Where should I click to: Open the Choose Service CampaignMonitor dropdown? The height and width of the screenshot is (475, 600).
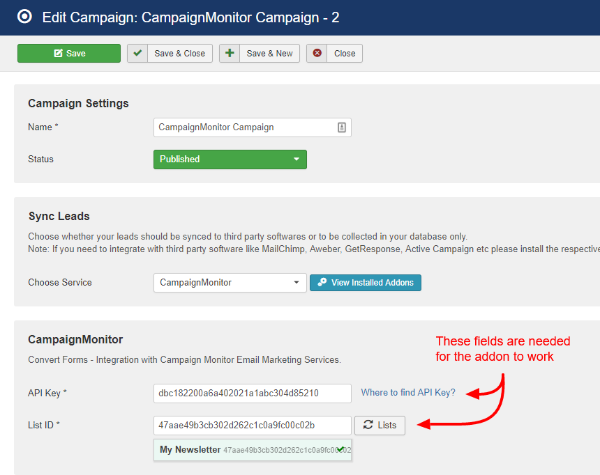coord(230,282)
